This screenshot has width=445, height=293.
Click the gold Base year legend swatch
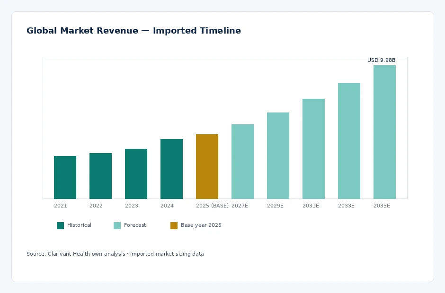tap(174, 225)
